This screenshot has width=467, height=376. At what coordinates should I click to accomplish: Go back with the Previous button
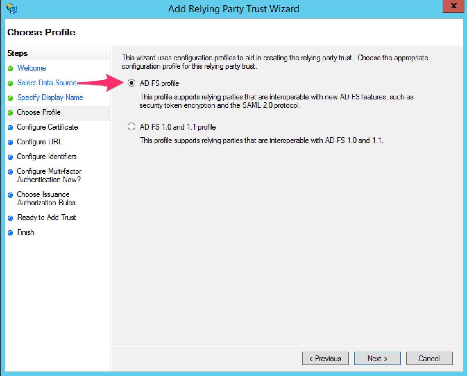tap(325, 358)
